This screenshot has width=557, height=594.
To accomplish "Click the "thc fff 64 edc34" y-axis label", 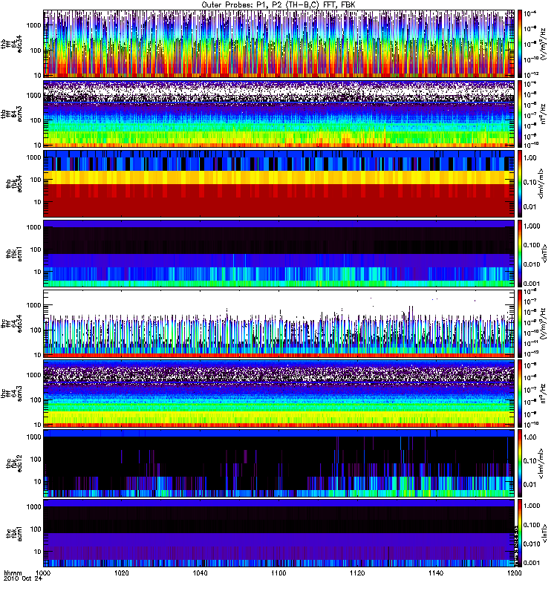I will coord(11,324).
